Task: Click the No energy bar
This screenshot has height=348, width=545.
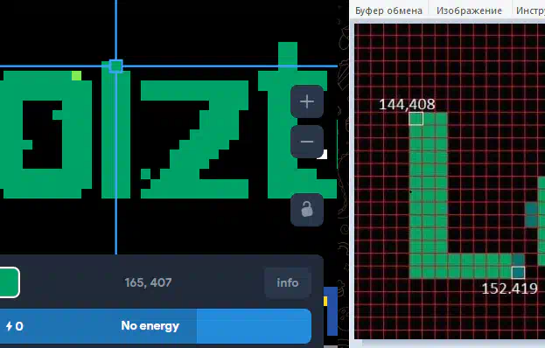Action: [156, 326]
